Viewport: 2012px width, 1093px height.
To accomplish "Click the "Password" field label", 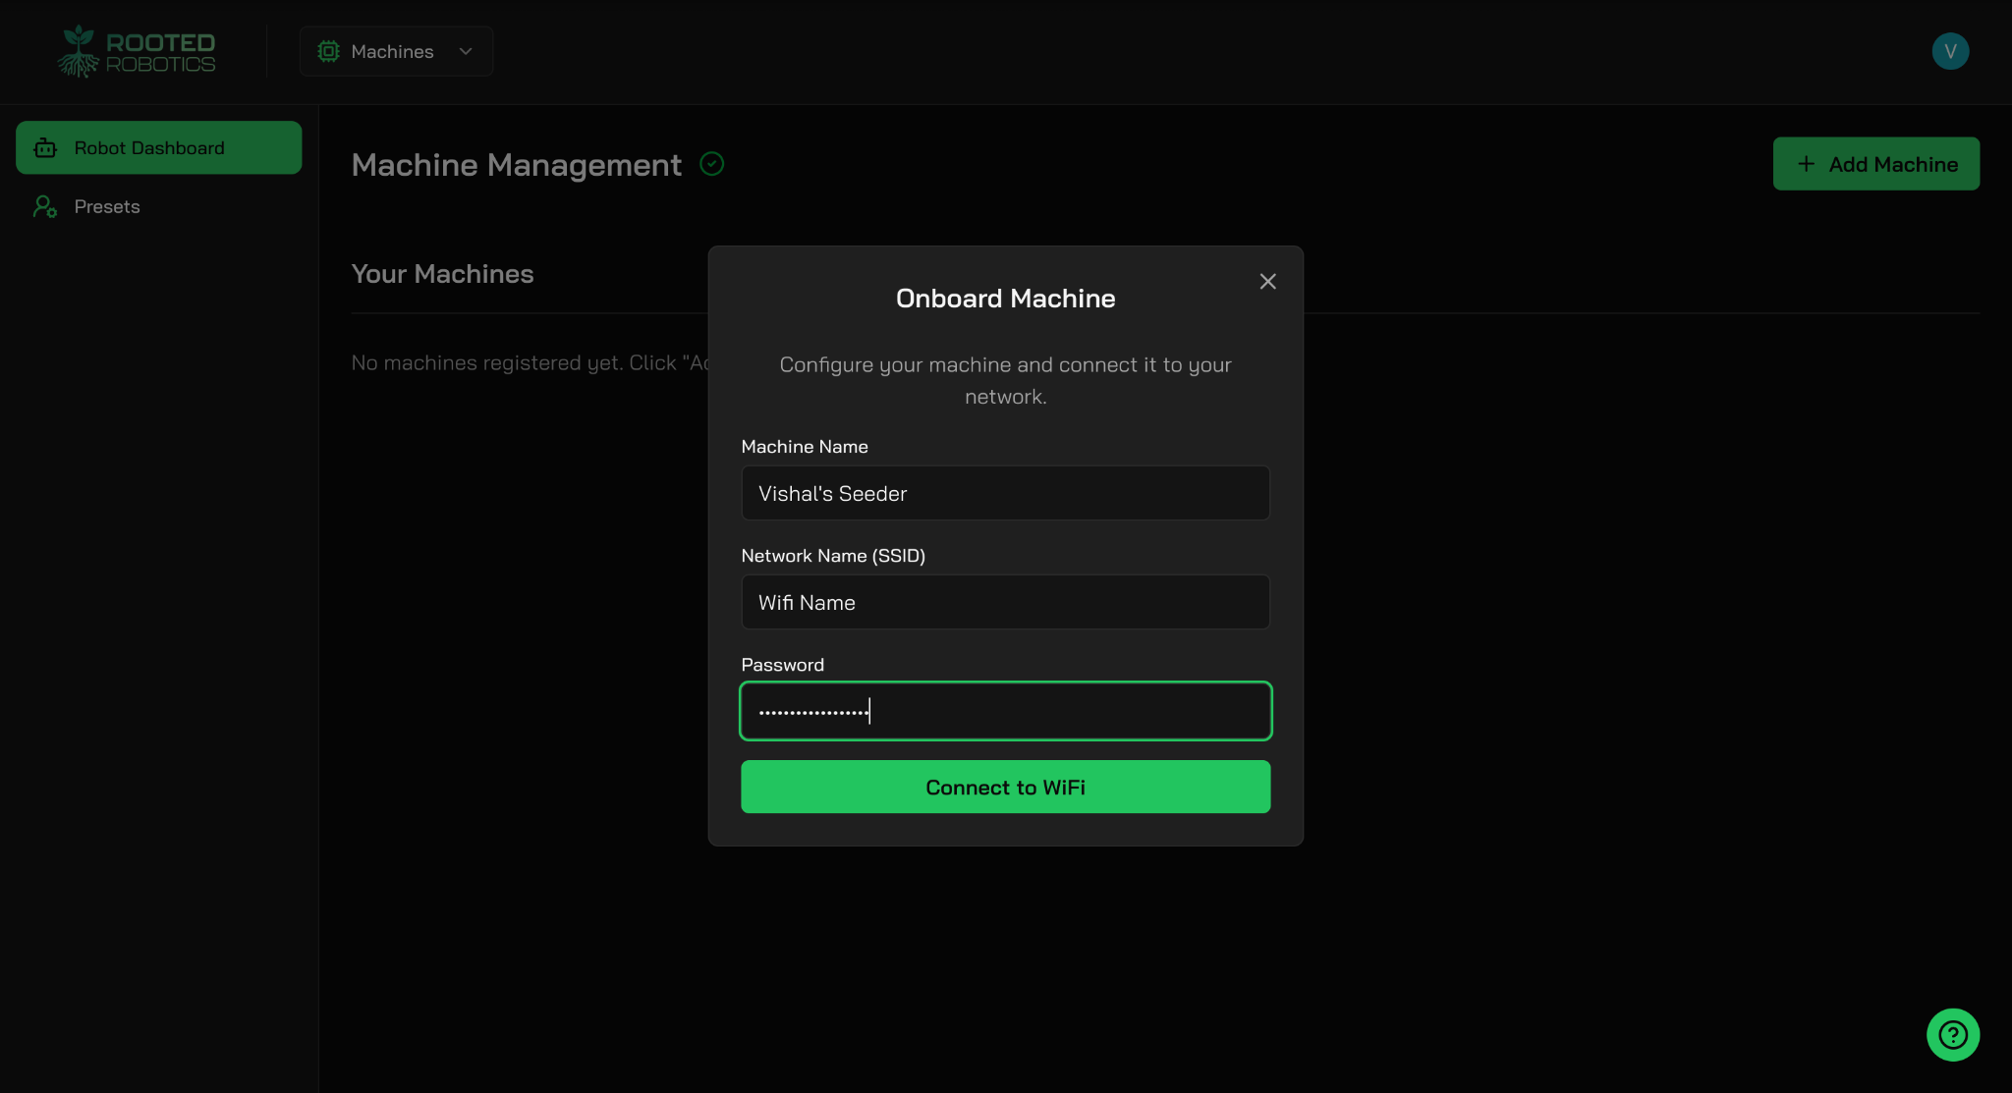I will point(782,665).
